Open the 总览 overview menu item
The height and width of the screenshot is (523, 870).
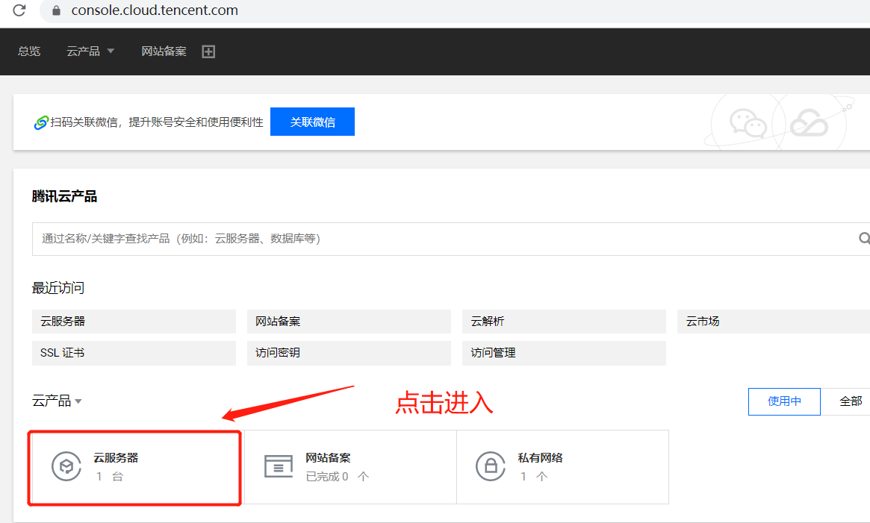click(x=29, y=51)
